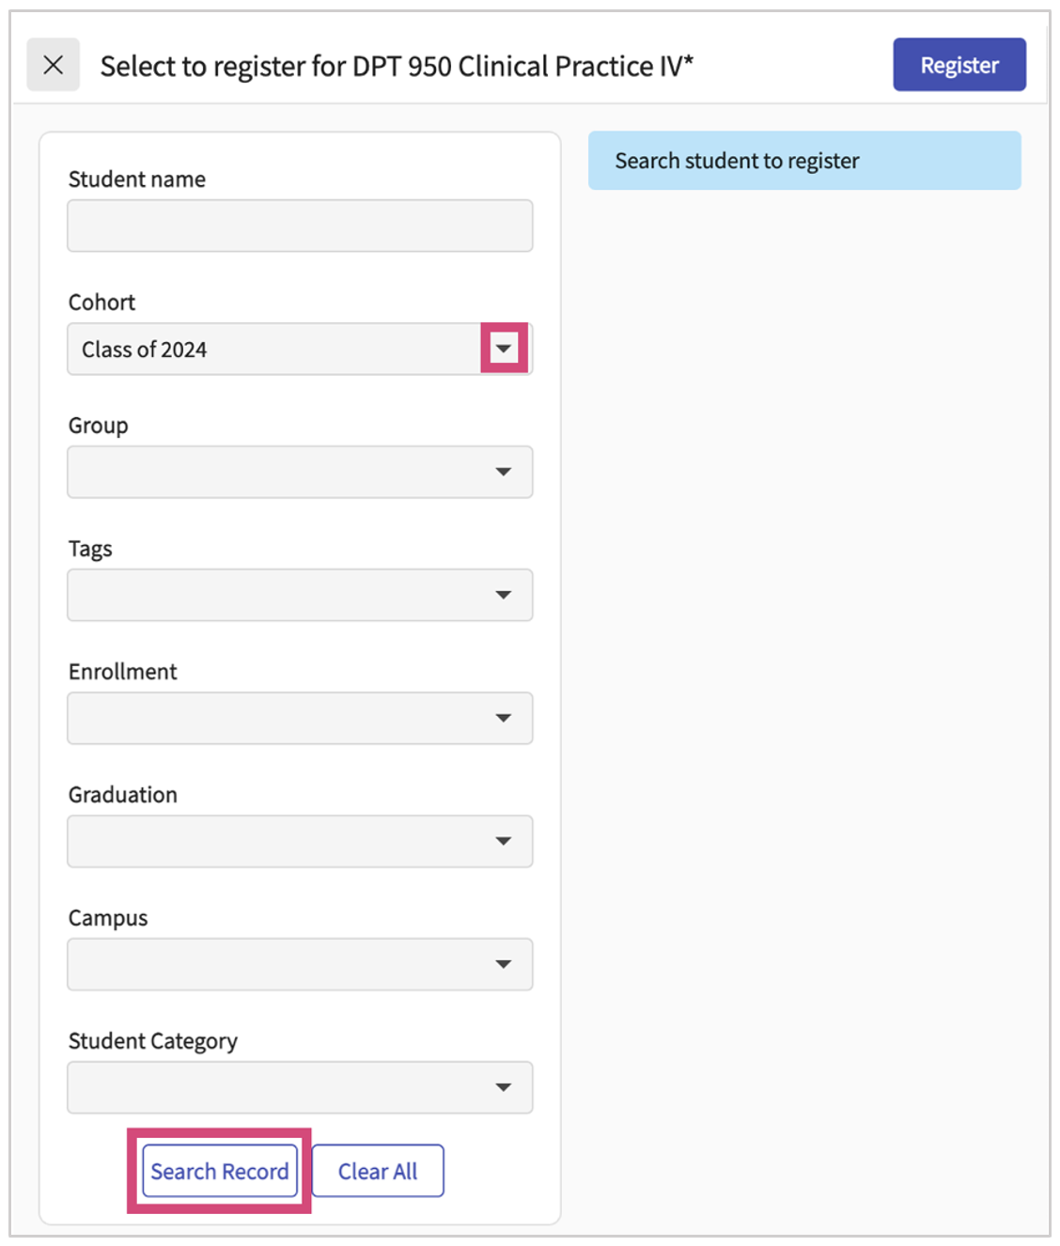Screen dimensions: 1060x1246
Task: Click the Student Category dropdown arrow icon
Action: tap(504, 1087)
